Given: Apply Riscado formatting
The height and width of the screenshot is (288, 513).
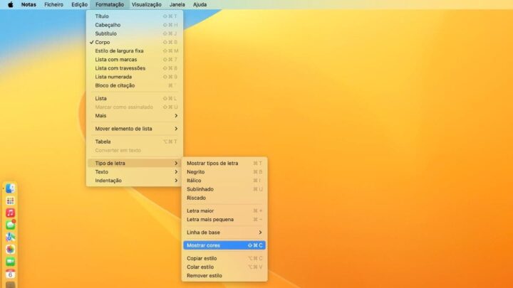Looking at the screenshot, I should click(224, 198).
